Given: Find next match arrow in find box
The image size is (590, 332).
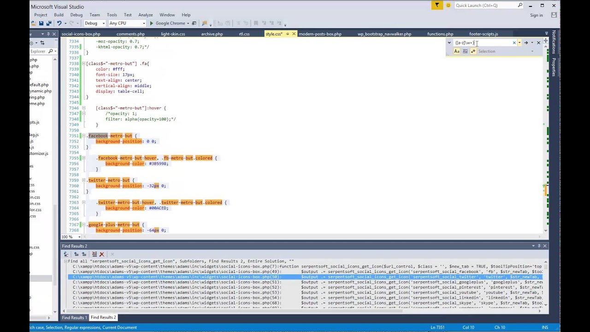Looking at the screenshot, I should [526, 42].
